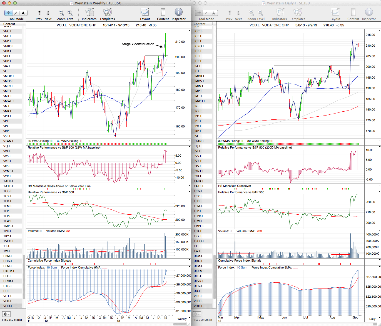Open Indicators menu in Weekly window toolbar
Screen dimensions: 381x326
pos(89,12)
